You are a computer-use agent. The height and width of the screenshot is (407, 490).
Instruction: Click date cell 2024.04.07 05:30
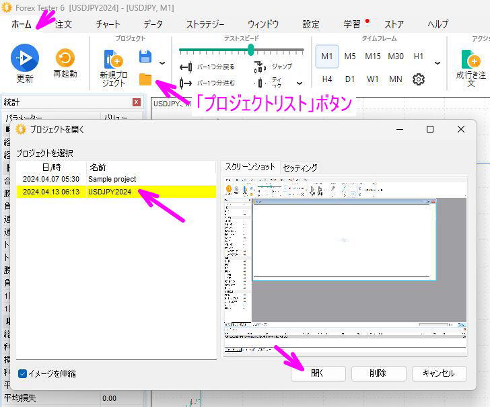pos(51,180)
